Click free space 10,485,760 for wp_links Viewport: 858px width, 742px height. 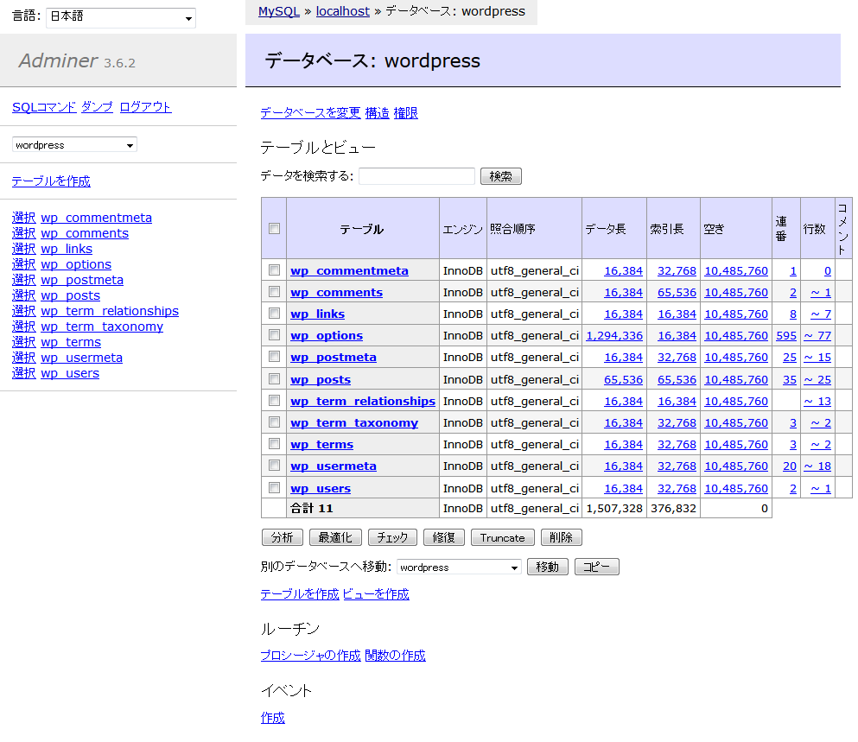coord(736,314)
